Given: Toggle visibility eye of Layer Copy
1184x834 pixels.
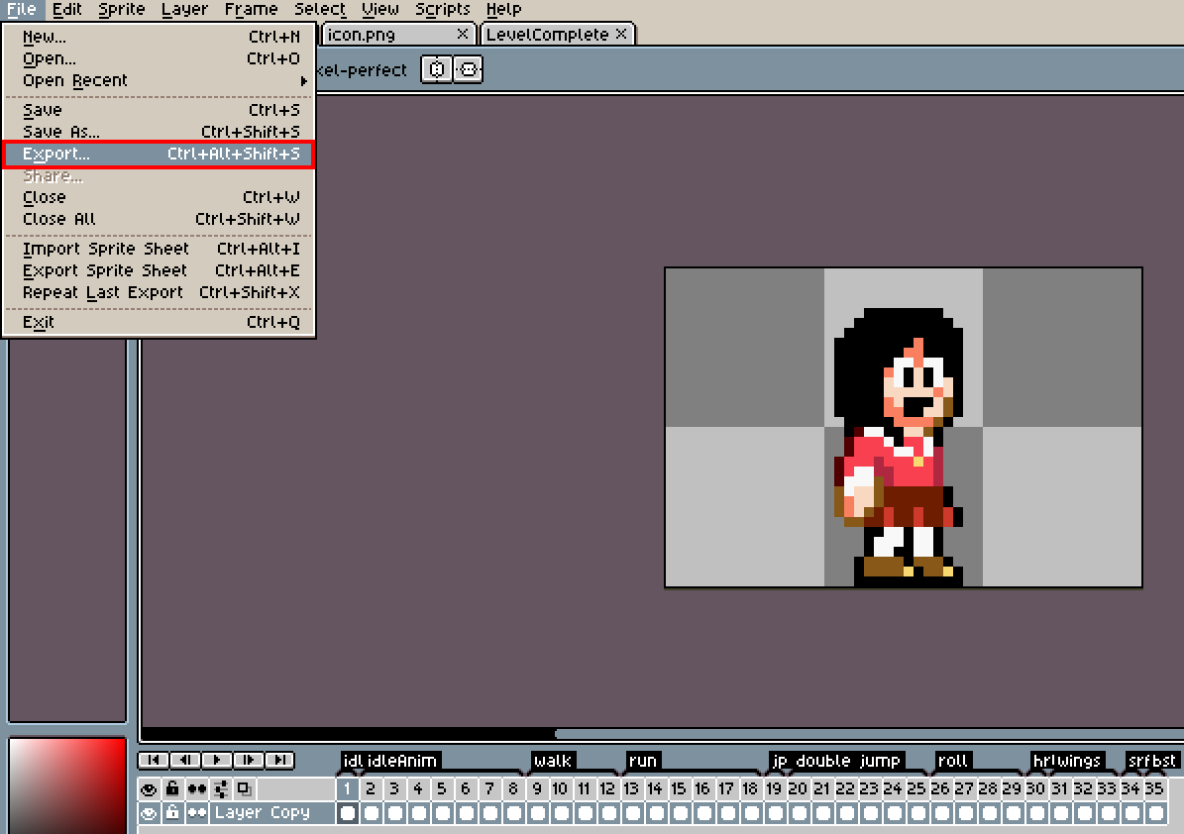Looking at the screenshot, I should tap(149, 813).
